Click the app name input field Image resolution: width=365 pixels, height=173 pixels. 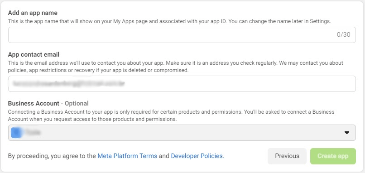(x=182, y=35)
